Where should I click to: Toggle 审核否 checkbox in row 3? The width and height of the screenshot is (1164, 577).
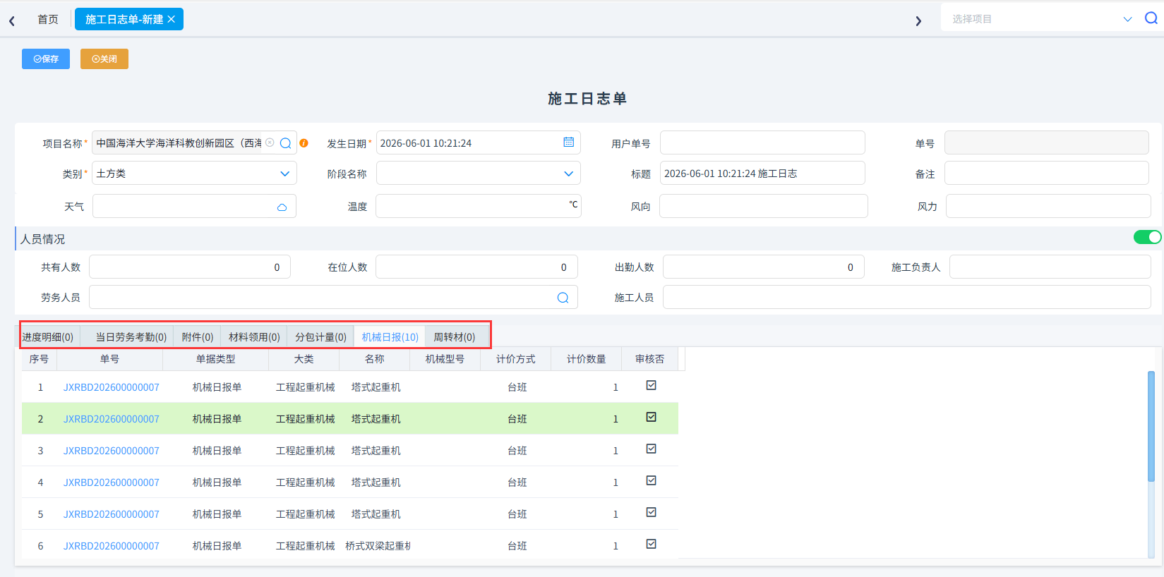click(x=652, y=449)
